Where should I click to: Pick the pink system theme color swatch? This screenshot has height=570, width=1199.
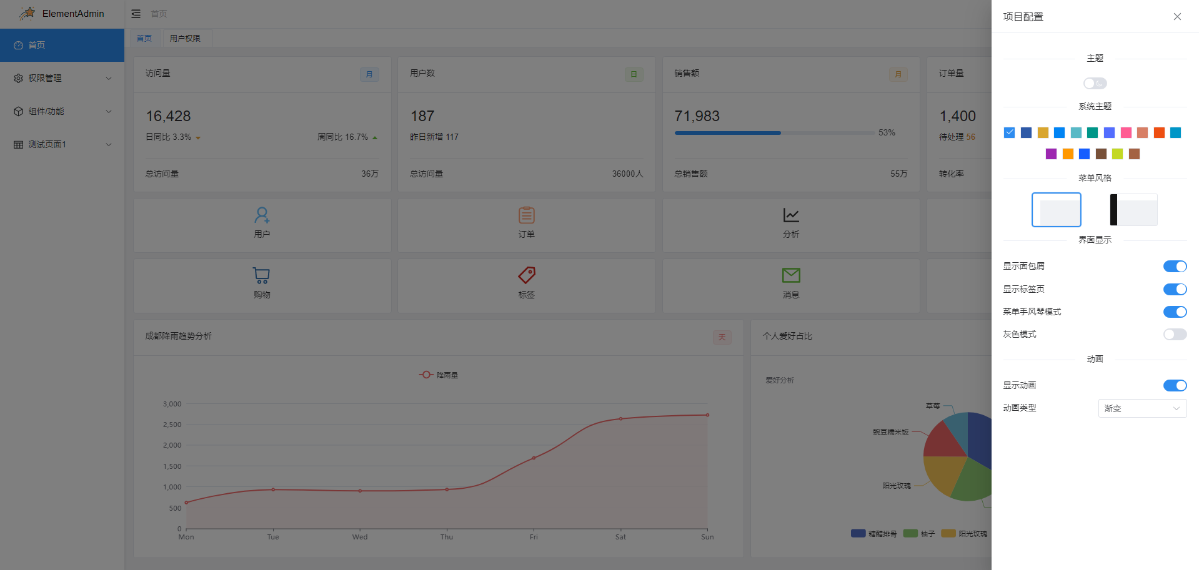[1125, 132]
